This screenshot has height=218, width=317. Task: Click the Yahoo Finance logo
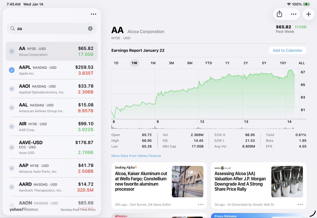24,210
